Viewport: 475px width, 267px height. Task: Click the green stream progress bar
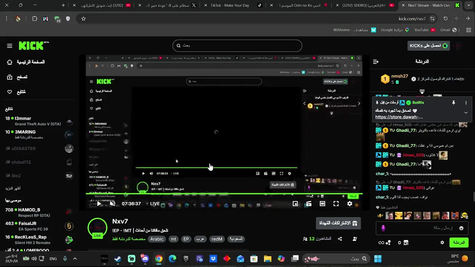[x=224, y=193]
